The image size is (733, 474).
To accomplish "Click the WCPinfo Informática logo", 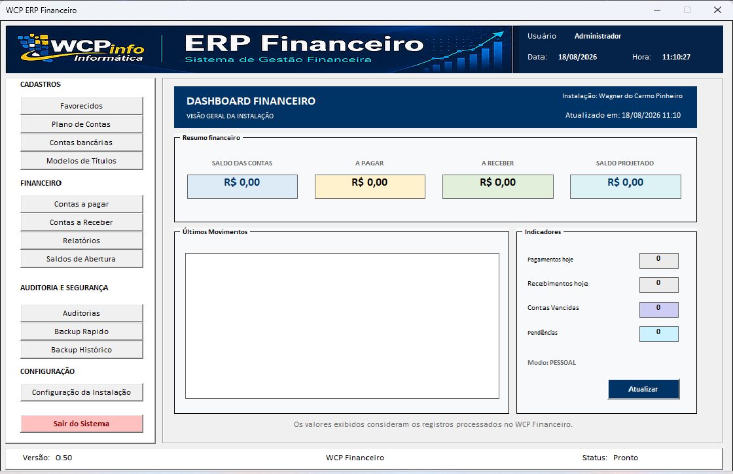I will [81, 48].
